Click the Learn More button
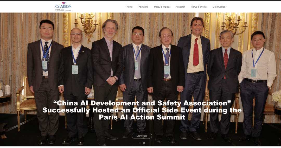This screenshot has height=148, width=281. pos(142,136)
